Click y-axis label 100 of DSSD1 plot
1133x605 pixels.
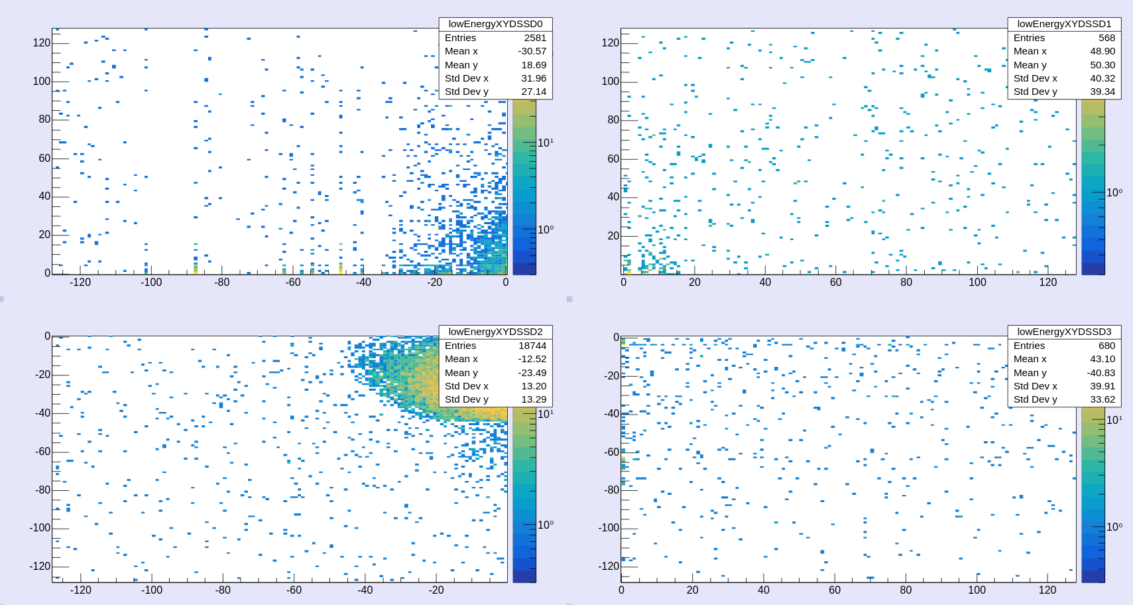611,81
